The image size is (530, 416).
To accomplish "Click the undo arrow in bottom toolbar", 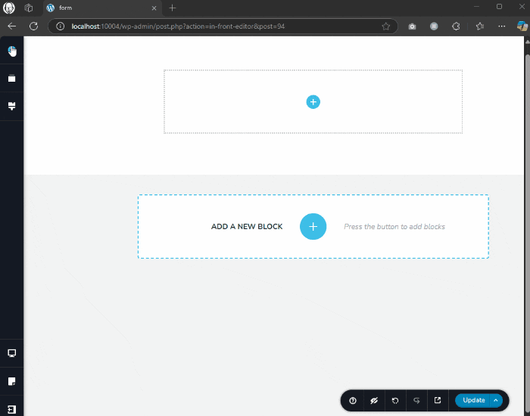I will (395, 400).
